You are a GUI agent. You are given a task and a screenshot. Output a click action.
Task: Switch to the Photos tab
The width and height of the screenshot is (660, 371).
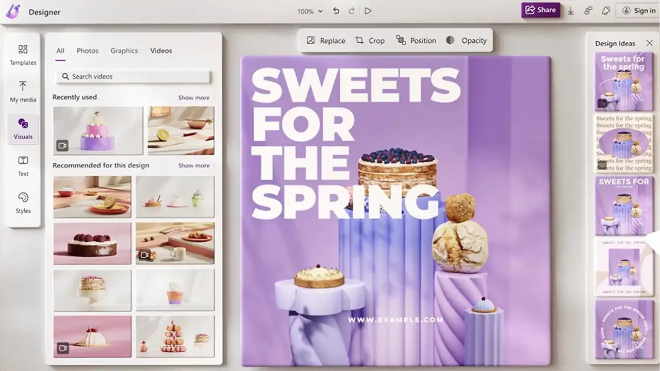point(87,50)
